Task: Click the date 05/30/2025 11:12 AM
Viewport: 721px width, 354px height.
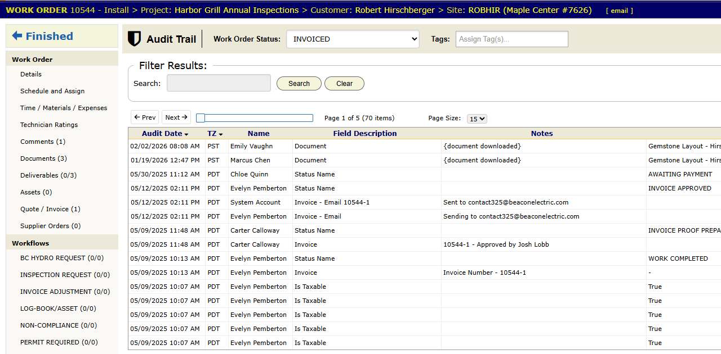Action: click(x=165, y=174)
